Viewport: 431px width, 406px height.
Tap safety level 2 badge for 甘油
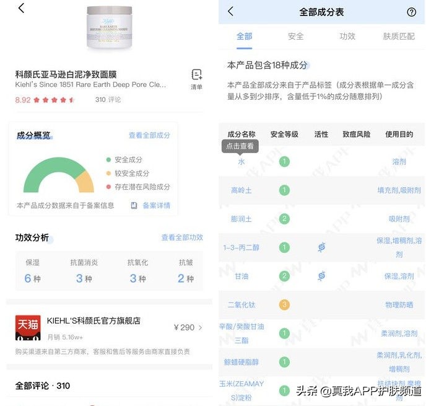coord(284,276)
